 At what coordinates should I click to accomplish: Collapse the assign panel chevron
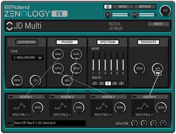pos(88,91)
